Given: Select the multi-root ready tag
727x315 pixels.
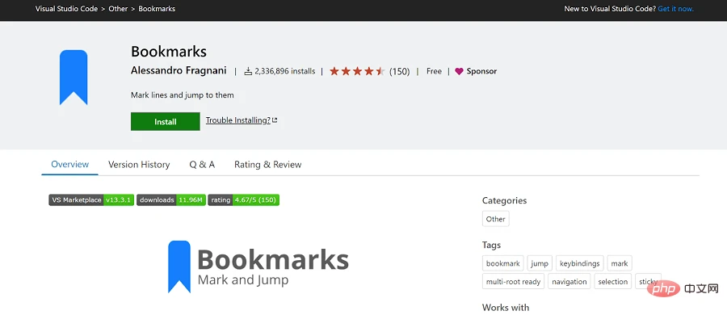Looking at the screenshot, I should [513, 281].
